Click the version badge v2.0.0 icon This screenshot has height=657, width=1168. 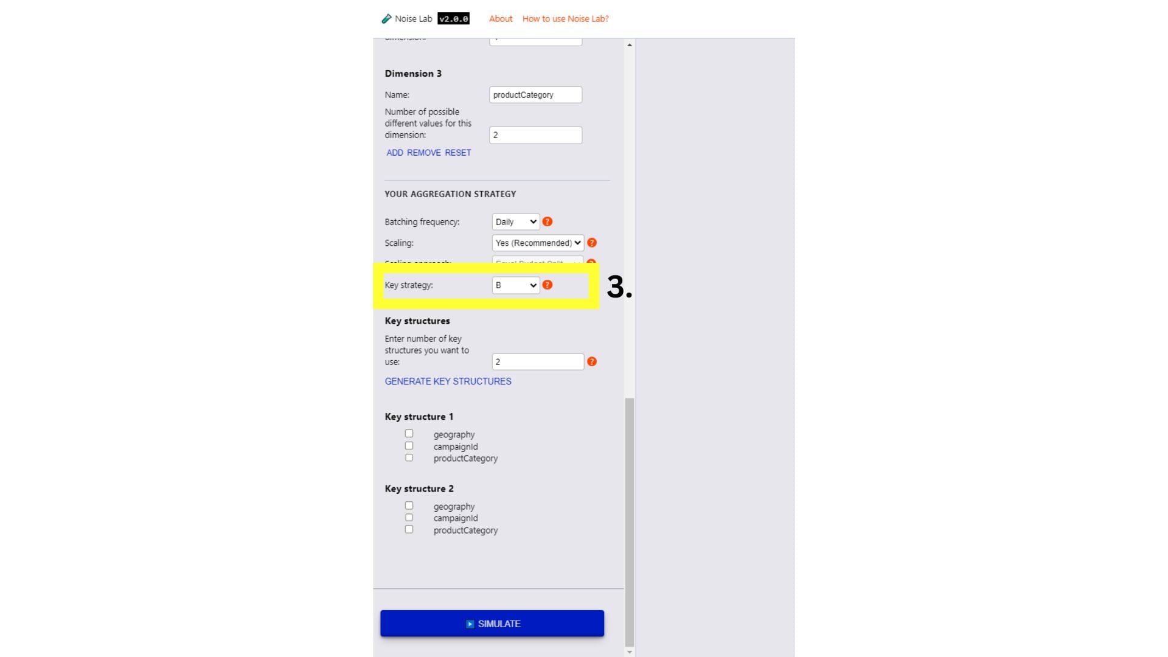[453, 18]
